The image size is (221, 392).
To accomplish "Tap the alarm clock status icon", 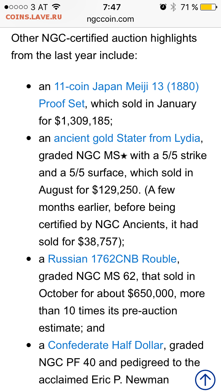I will pos(163,7).
